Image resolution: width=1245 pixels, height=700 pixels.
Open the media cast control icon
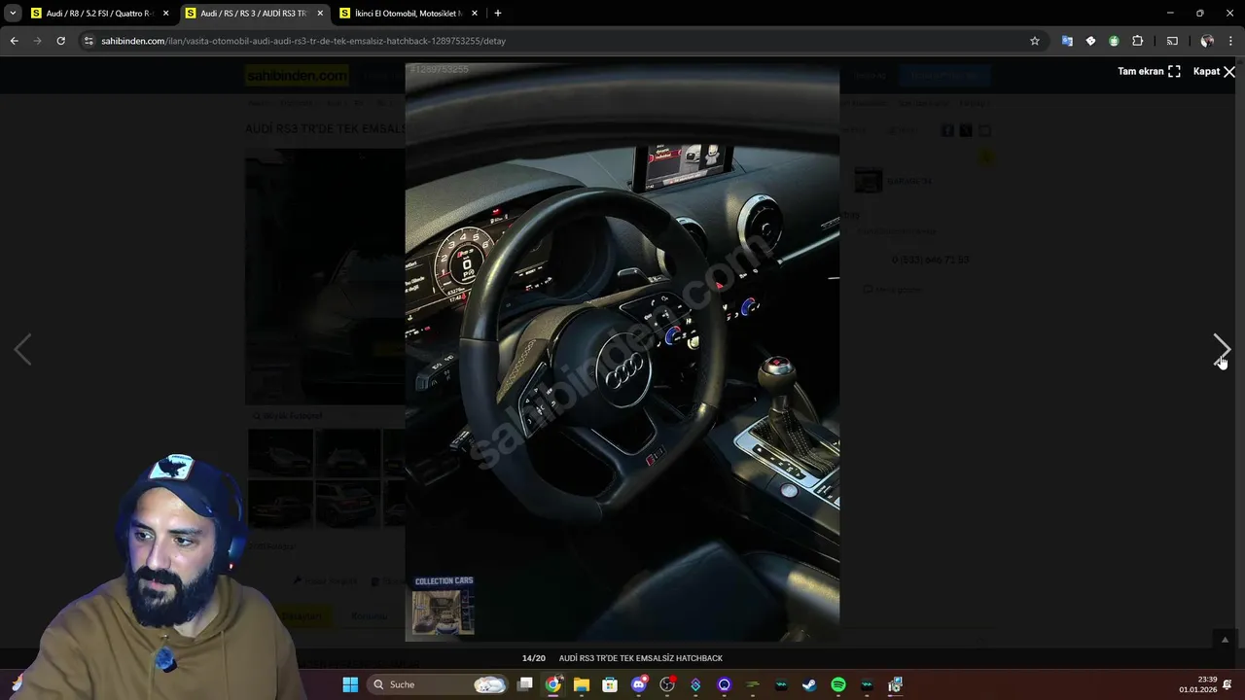click(x=1172, y=41)
